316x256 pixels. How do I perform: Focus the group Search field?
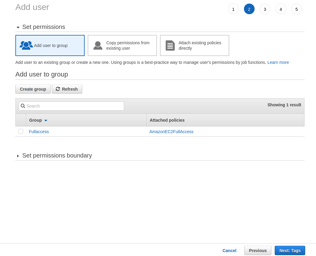71,106
